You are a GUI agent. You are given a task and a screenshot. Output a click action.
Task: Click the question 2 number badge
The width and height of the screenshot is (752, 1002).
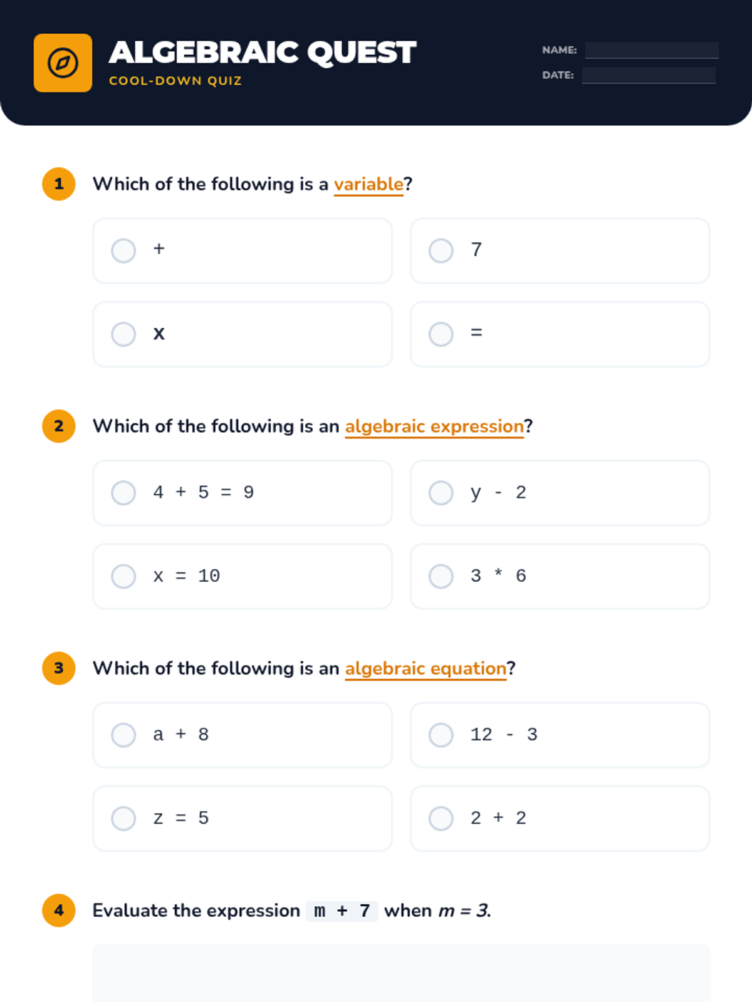59,426
